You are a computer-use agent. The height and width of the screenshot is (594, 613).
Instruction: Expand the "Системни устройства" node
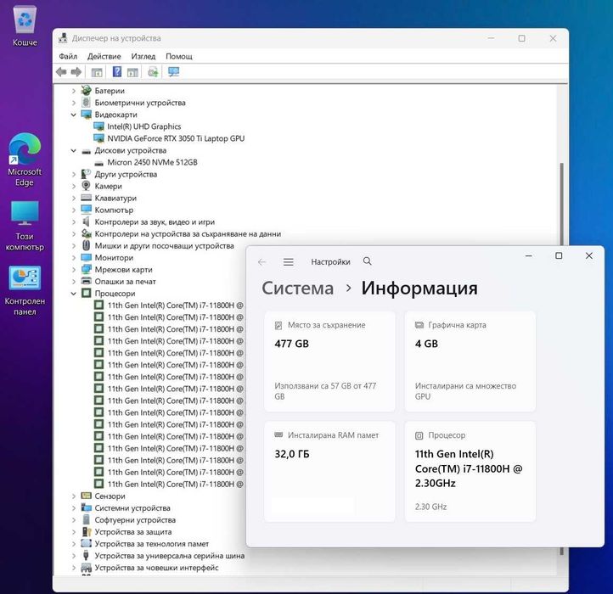click(x=74, y=508)
